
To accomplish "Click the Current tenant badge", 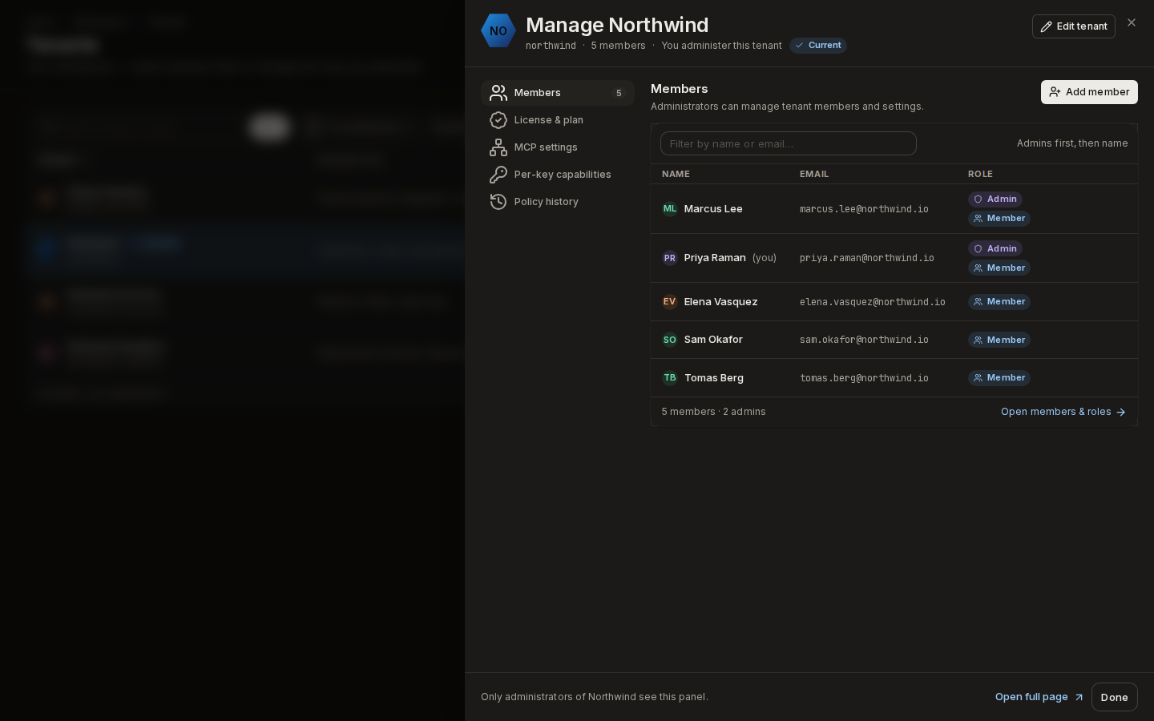I will (x=818, y=46).
